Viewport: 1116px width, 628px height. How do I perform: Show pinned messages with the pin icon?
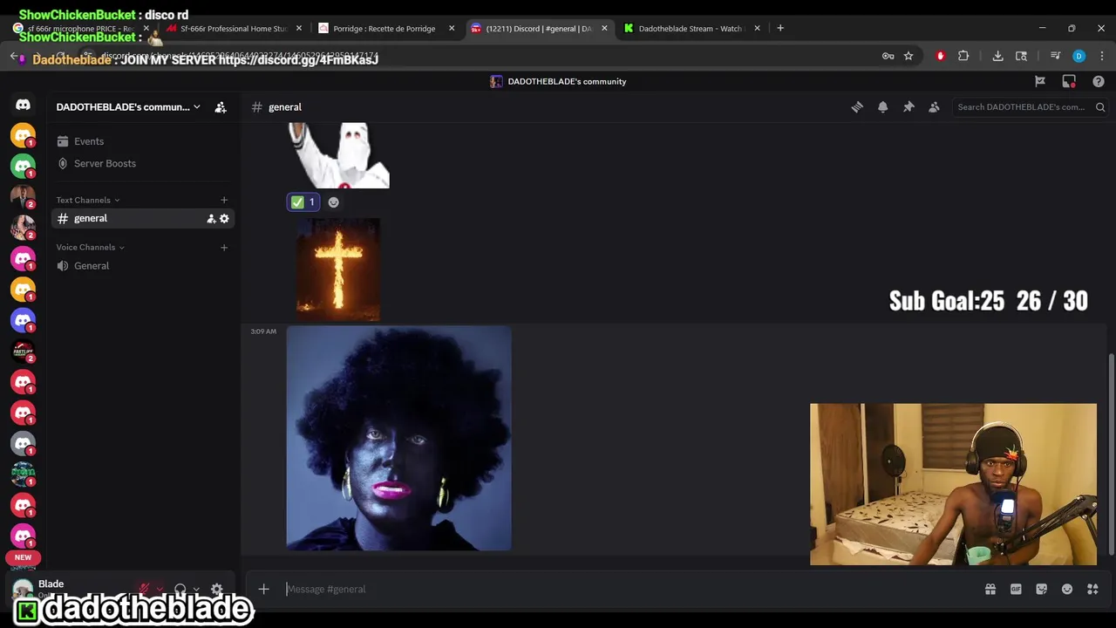[x=908, y=106]
